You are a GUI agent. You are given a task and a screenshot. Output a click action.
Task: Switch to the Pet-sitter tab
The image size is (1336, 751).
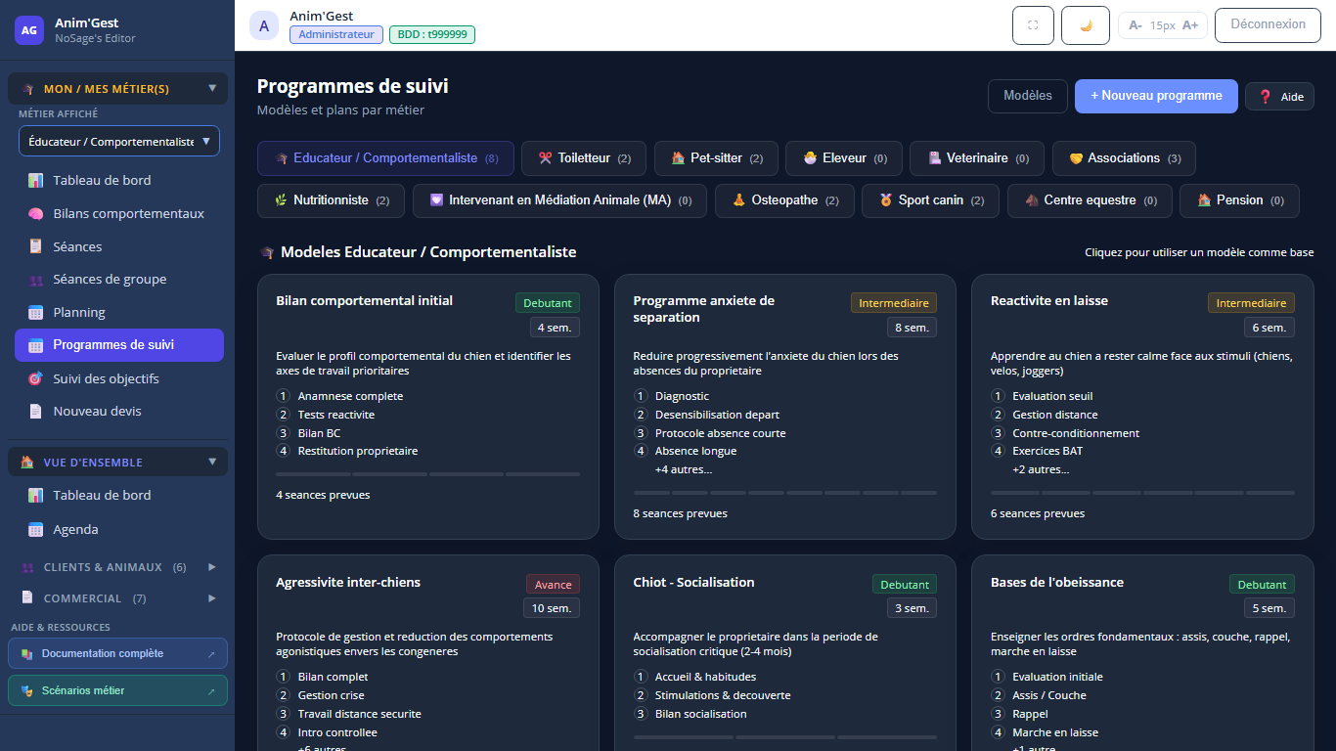click(x=716, y=158)
